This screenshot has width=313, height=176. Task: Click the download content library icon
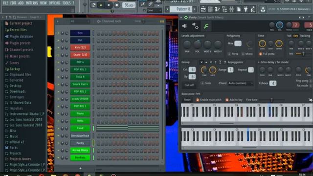pyautogui.click(x=263, y=9)
